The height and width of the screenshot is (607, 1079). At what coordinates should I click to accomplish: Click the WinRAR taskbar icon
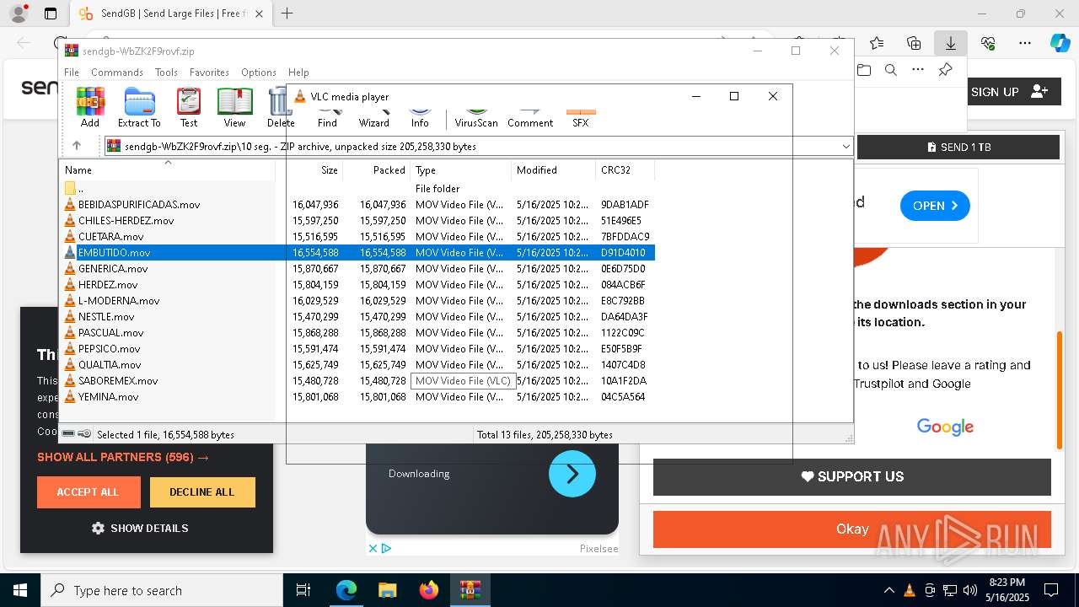(x=470, y=590)
